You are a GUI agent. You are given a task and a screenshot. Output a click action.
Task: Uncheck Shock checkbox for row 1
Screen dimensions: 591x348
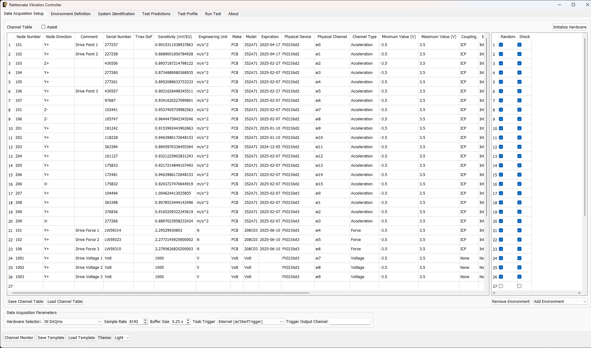(x=520, y=45)
